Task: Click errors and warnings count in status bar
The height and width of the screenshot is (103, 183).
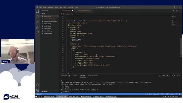Action: pos(39,94)
